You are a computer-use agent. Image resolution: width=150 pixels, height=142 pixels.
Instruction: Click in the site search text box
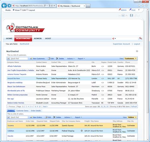tap(127, 38)
